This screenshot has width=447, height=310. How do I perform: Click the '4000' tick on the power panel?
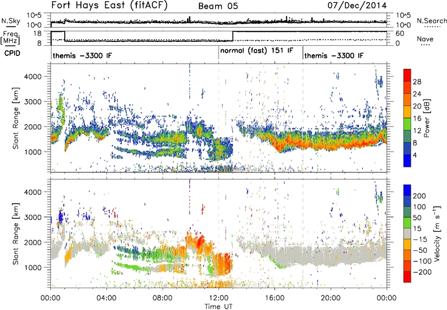pyautogui.click(x=33, y=77)
